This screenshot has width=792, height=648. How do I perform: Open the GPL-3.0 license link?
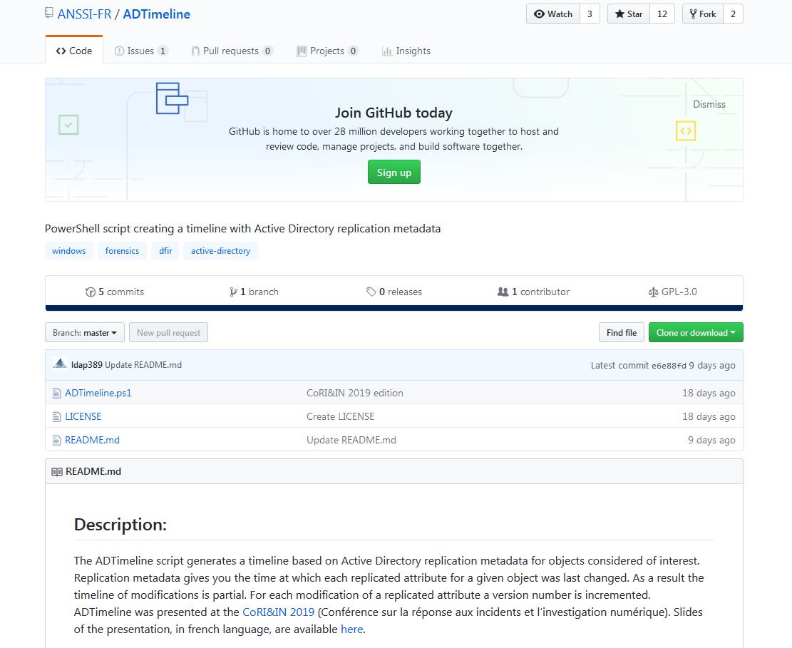tap(673, 292)
